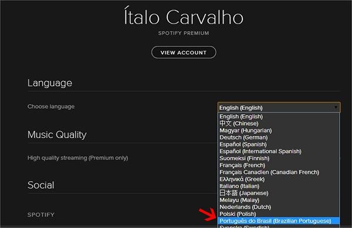Select Japanese from the language list
The height and width of the screenshot is (228, 352).
tap(278, 193)
